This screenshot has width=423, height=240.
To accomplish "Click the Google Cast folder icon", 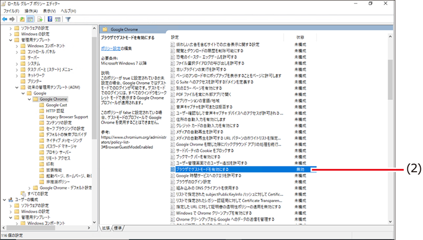I will [41, 105].
